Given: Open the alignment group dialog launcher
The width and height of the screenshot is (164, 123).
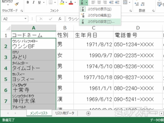Looking at the screenshot, I should [x=131, y=11].
